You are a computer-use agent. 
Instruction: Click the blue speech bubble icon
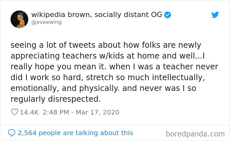[12, 133]
